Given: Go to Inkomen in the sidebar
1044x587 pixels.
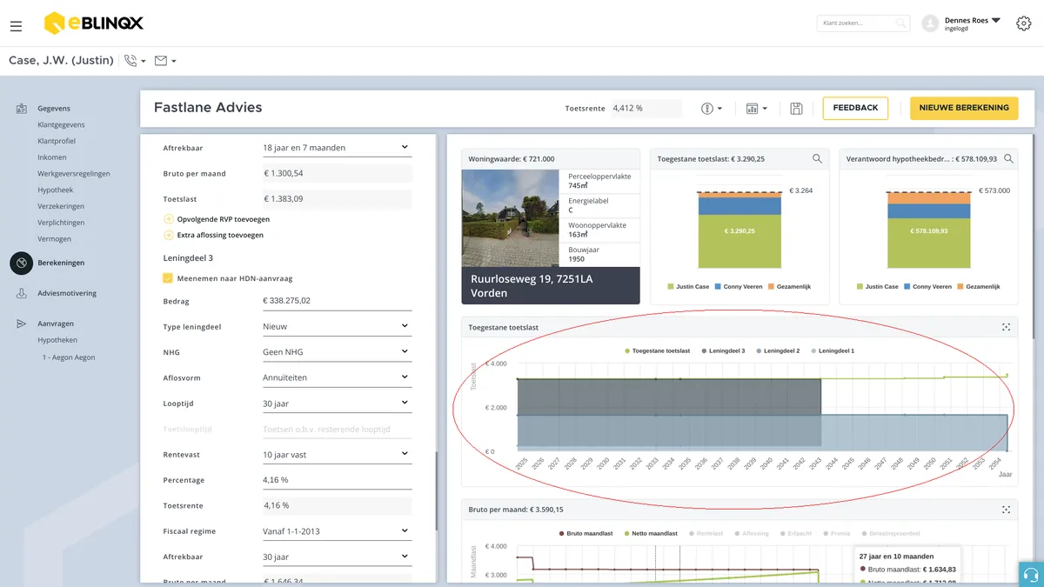Looking at the screenshot, I should click(51, 157).
